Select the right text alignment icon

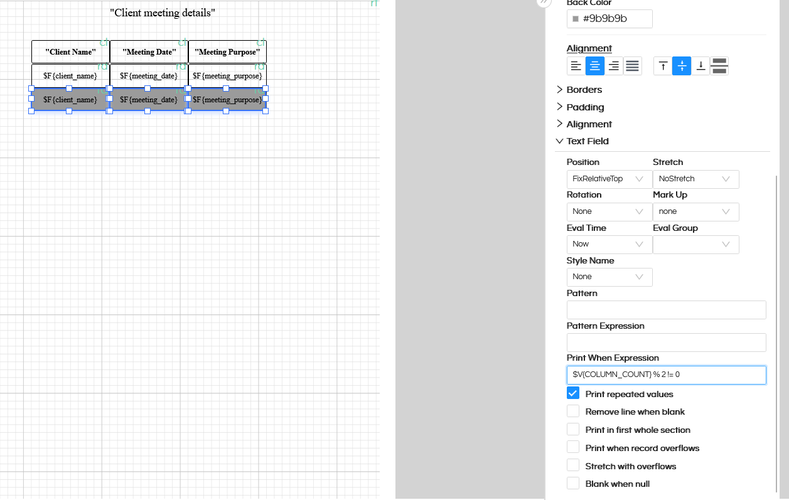(613, 65)
